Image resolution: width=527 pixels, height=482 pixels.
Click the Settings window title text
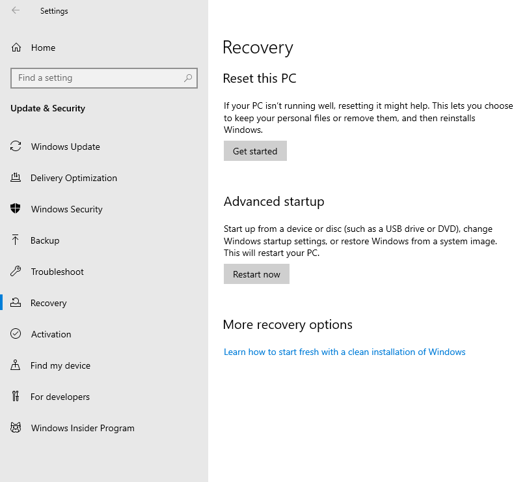(x=54, y=11)
